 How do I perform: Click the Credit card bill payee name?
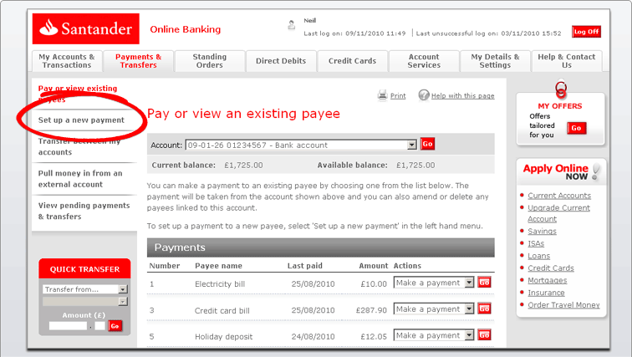tap(222, 311)
